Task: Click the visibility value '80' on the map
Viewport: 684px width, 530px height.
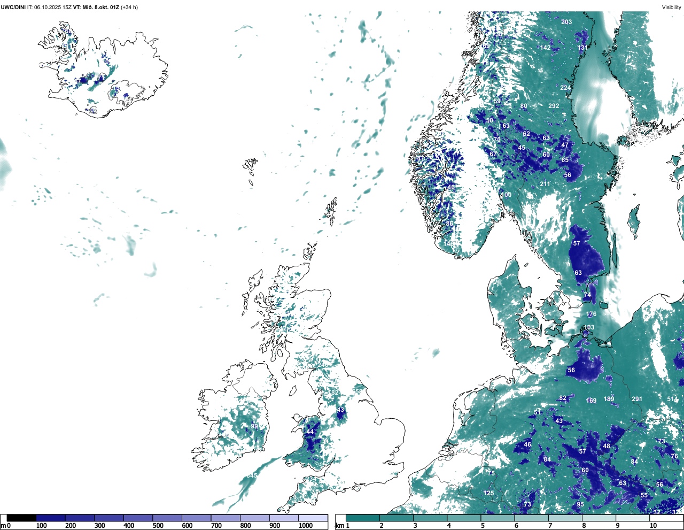Action: point(524,106)
